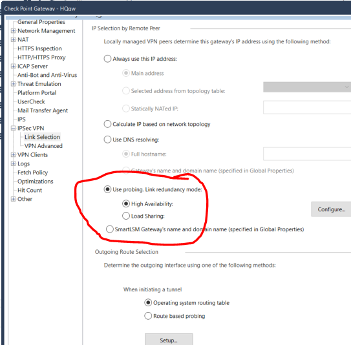Open UserCheck settings page
This screenshot has height=345, width=351.
pyautogui.click(x=31, y=101)
